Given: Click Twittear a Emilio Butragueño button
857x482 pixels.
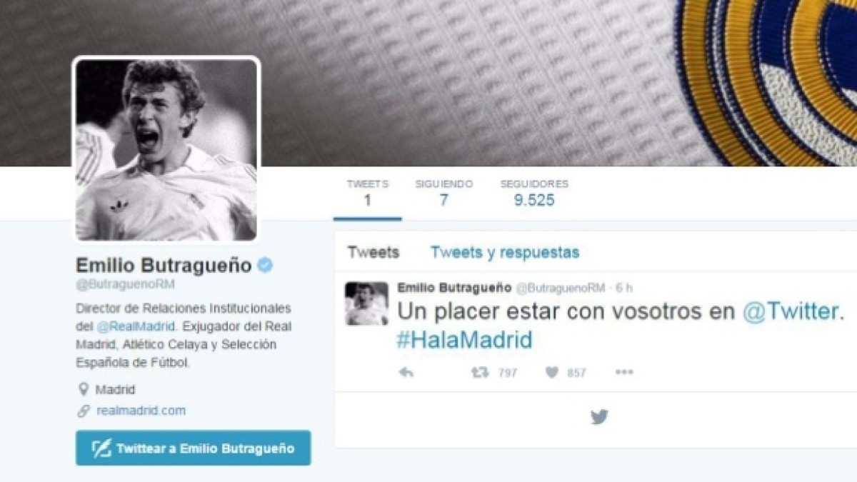Looking at the screenshot, I should pos(193,448).
